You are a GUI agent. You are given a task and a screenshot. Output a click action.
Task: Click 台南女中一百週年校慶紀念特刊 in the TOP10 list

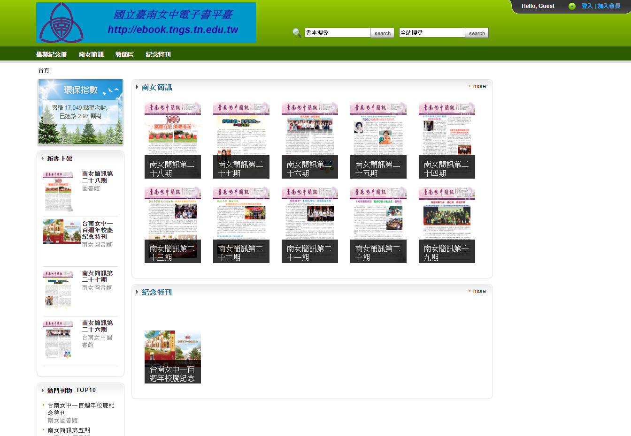81,409
